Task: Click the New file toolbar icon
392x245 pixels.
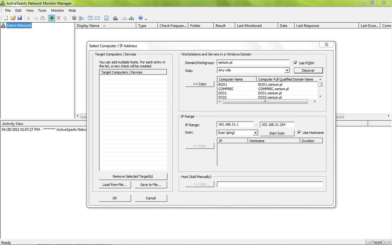Action: (x=6, y=18)
